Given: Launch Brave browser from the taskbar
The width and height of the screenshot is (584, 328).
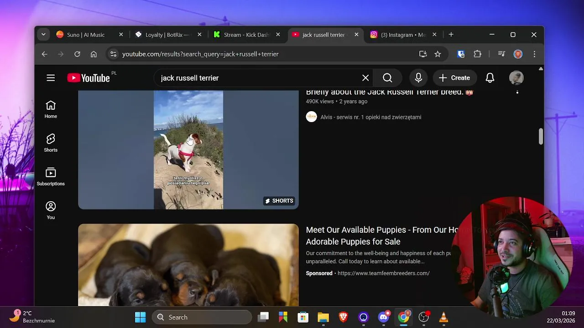Looking at the screenshot, I should pyautogui.click(x=343, y=317).
